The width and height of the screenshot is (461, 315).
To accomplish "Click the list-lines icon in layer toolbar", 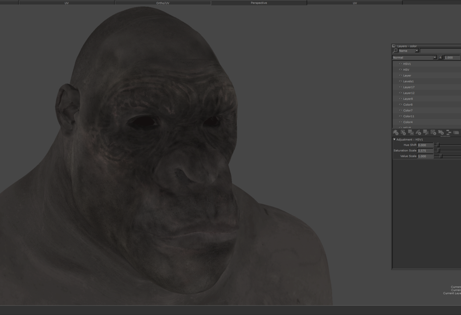I will [456, 133].
